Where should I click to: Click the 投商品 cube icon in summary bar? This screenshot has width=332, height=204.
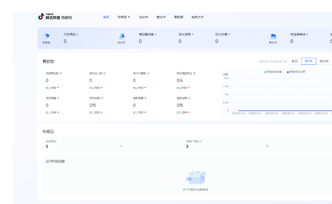point(46,36)
